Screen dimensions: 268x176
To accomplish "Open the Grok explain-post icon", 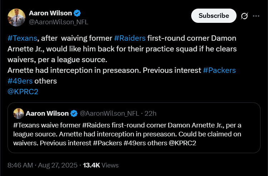I will (x=244, y=16).
